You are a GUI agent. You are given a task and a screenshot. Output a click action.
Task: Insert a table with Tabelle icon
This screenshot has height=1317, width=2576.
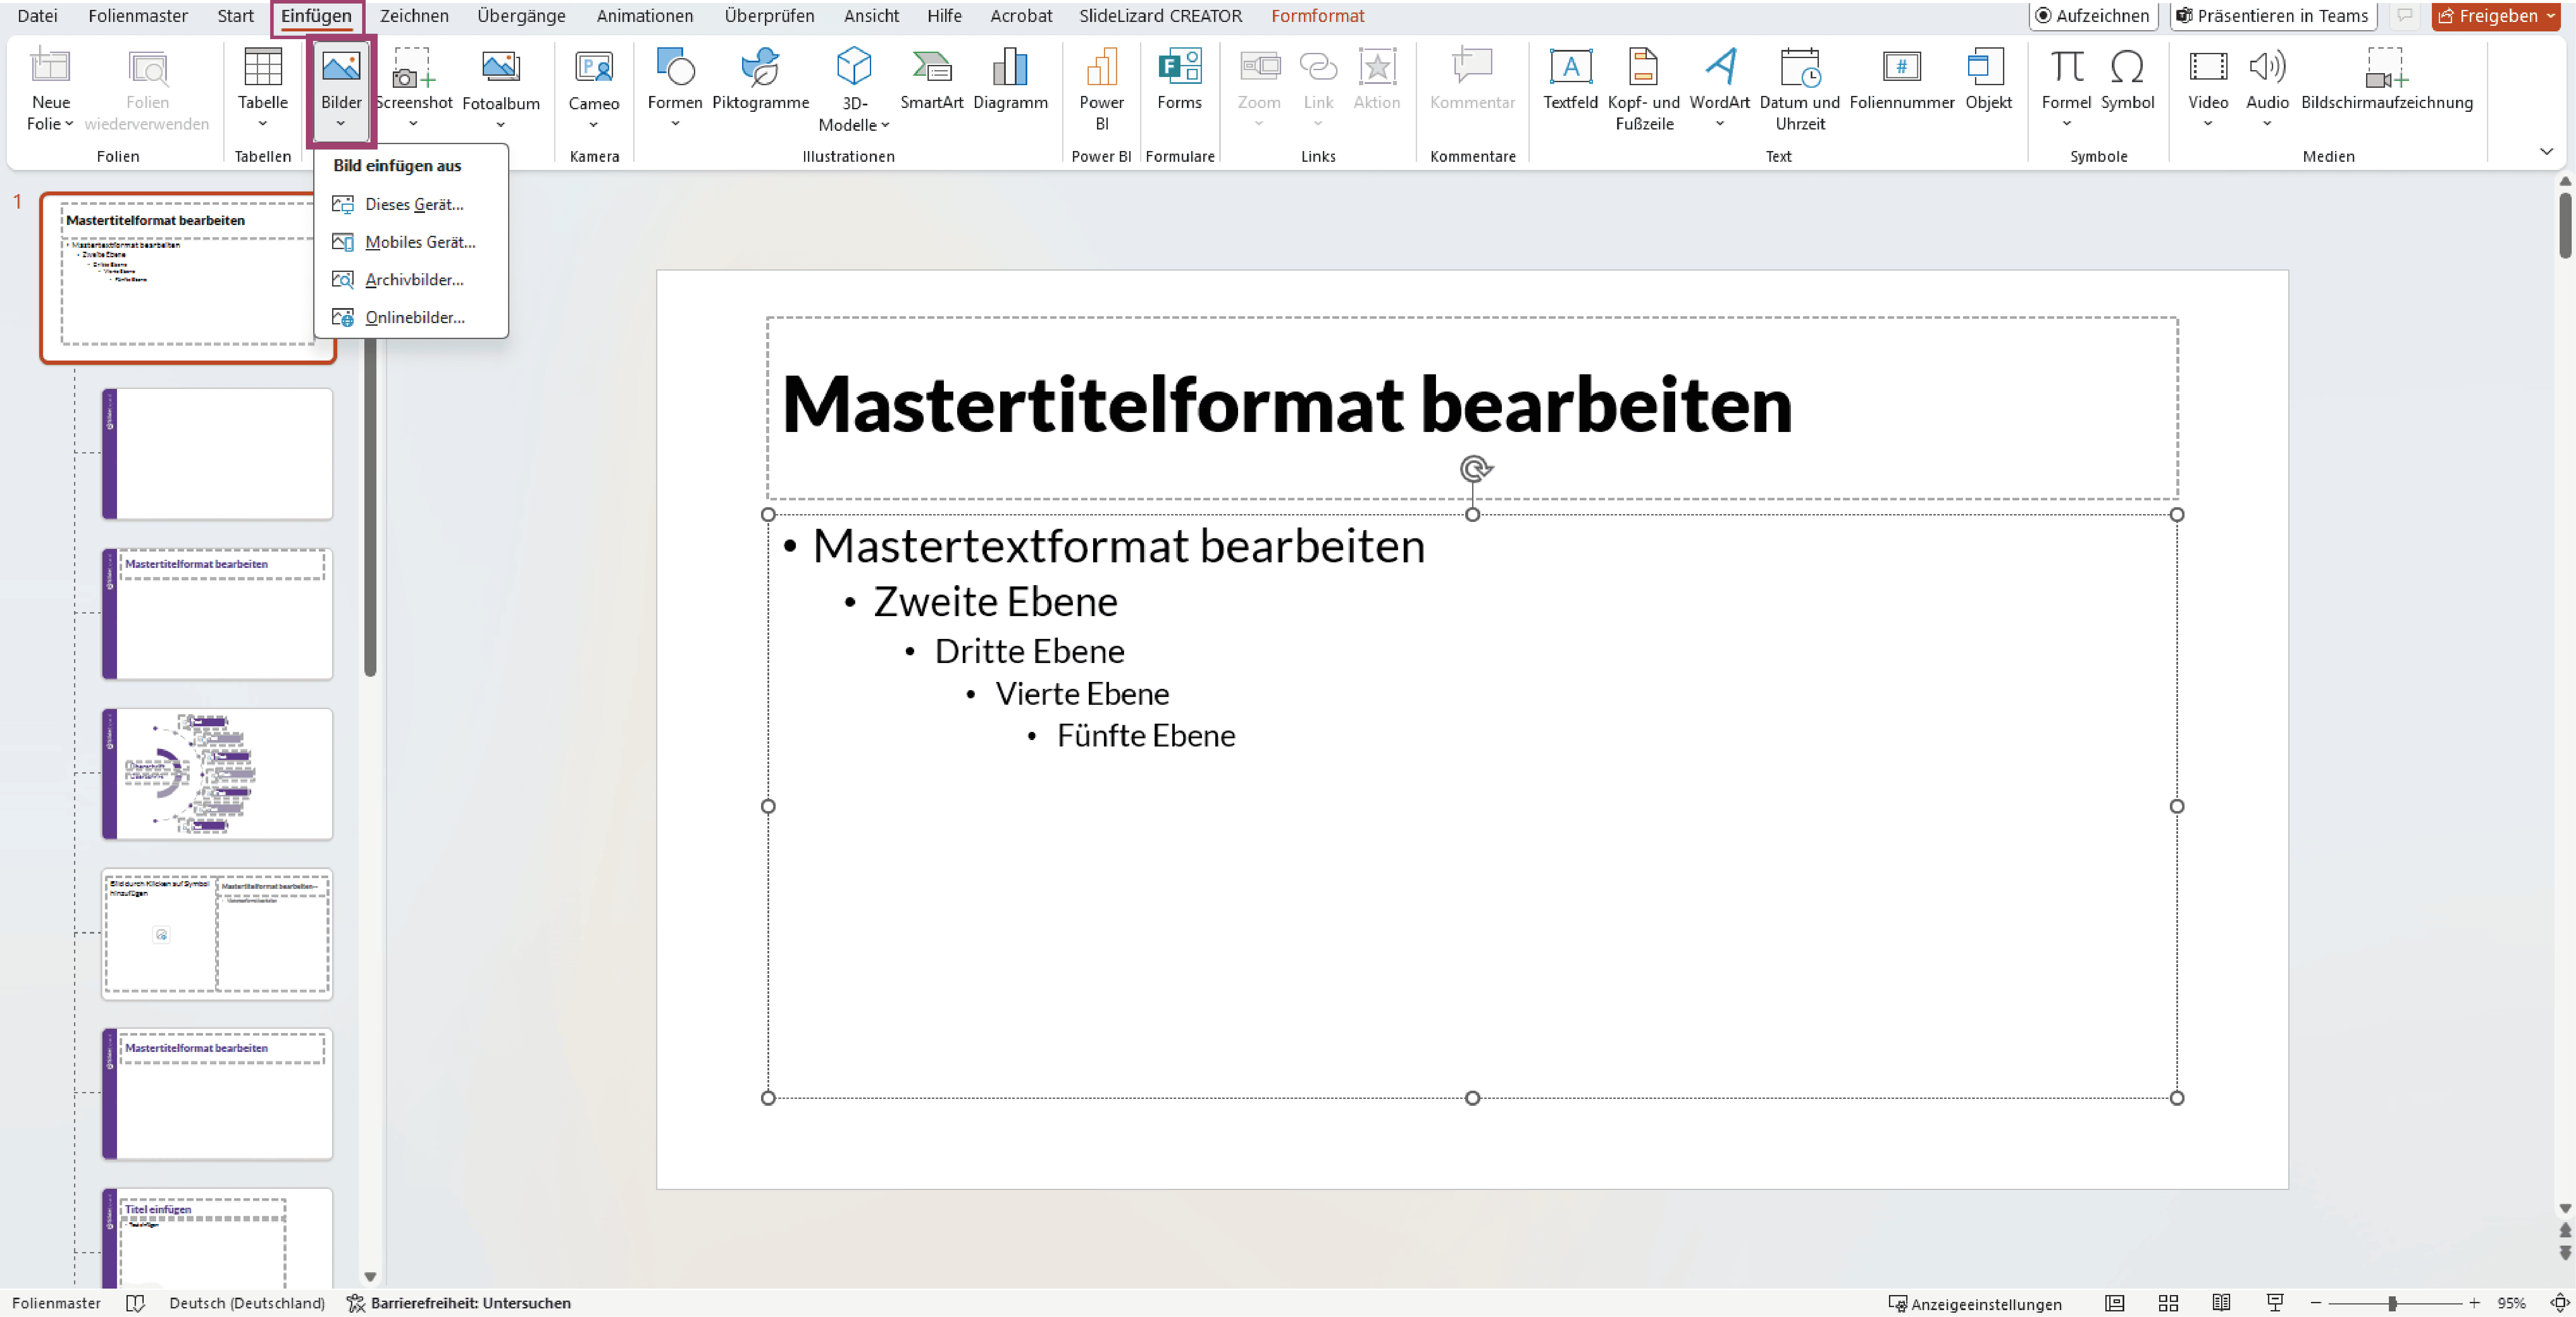click(263, 68)
